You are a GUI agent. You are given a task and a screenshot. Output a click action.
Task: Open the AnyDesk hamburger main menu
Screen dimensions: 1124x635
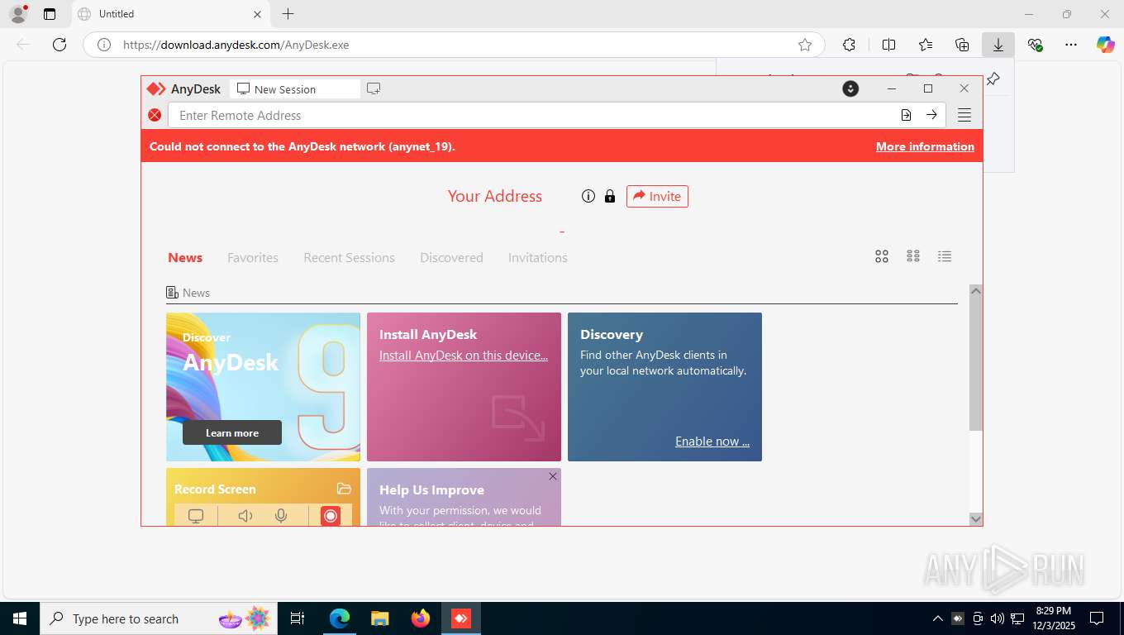[x=964, y=115]
